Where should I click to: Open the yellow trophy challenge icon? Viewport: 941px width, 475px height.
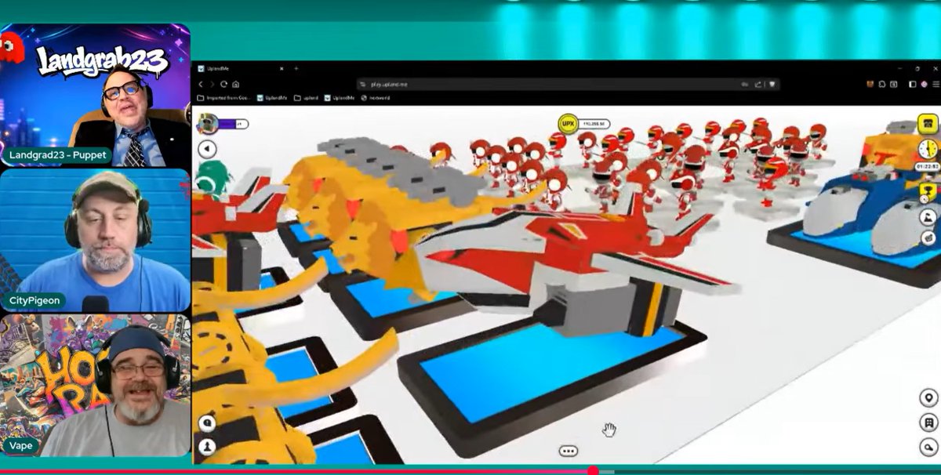[x=928, y=191]
